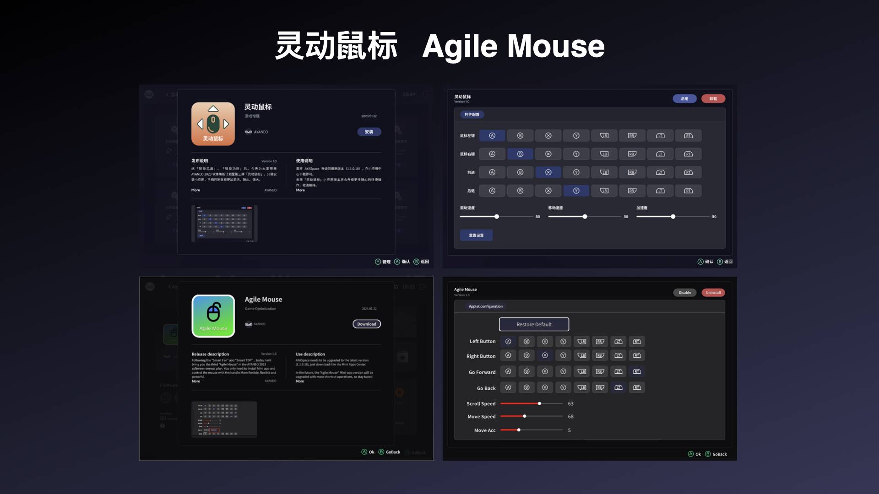Select B option in 后退 row
The height and width of the screenshot is (494, 879).
tap(520, 190)
